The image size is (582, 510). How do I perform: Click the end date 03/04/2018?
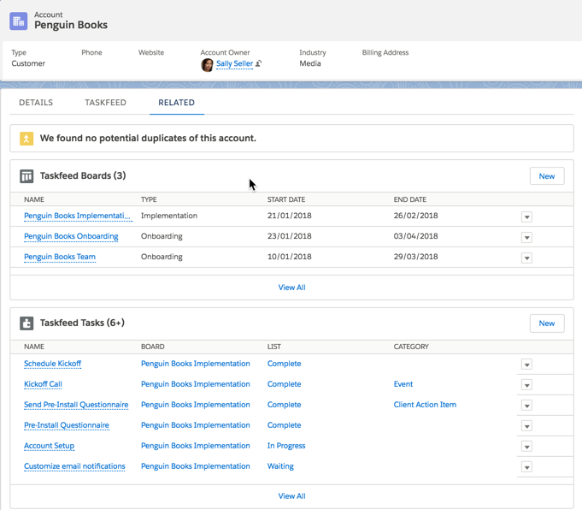coord(415,236)
